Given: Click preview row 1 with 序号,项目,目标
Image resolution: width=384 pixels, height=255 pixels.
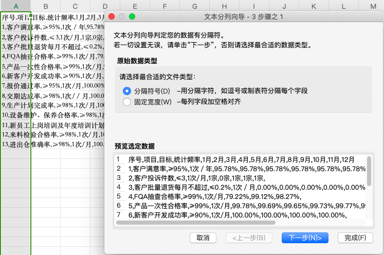Looking at the screenshot, I should pyautogui.click(x=241, y=159).
